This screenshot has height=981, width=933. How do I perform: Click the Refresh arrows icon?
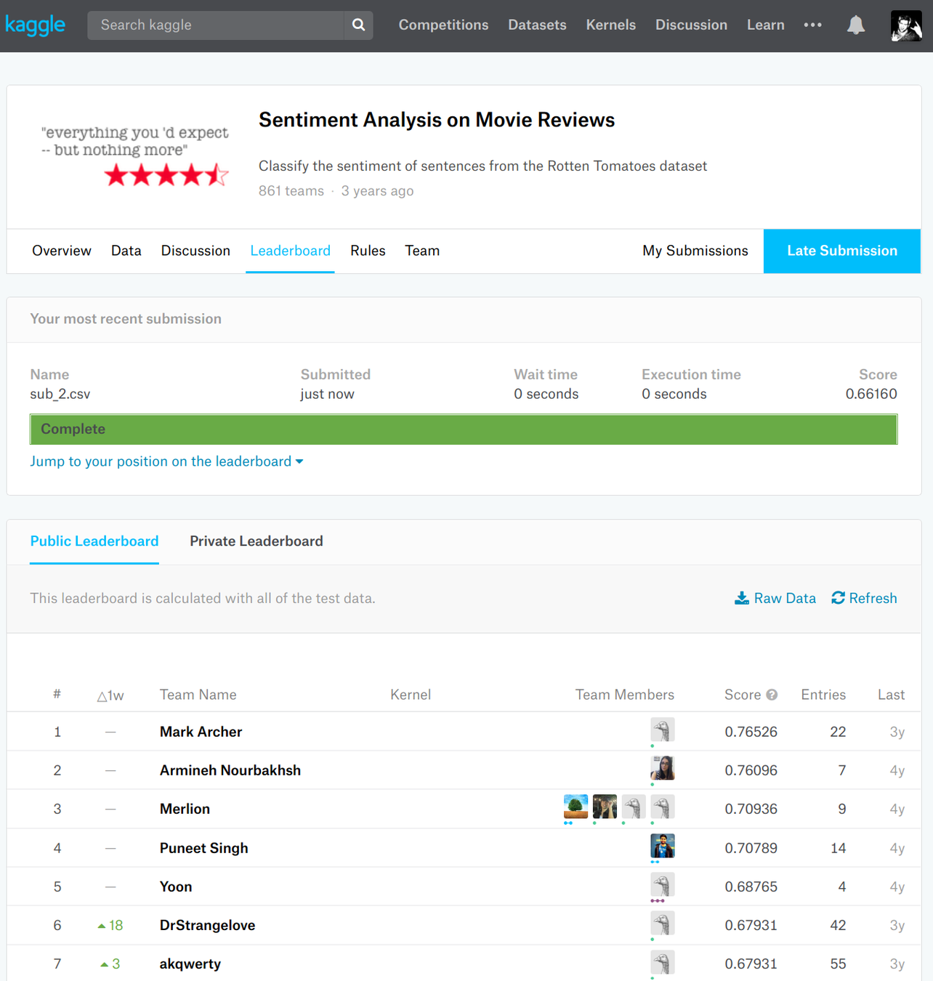838,598
